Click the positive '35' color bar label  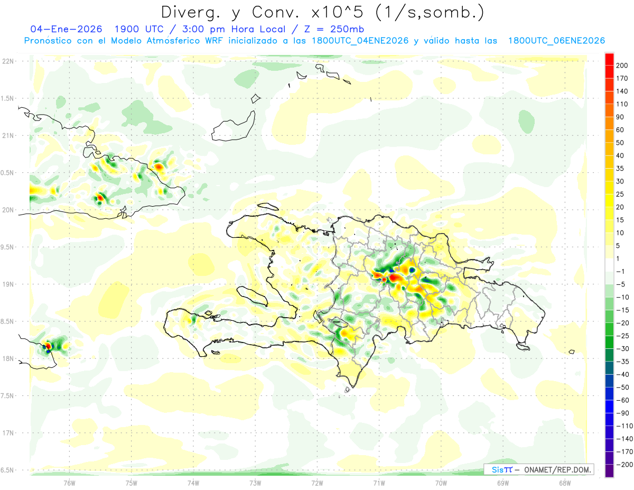point(620,169)
